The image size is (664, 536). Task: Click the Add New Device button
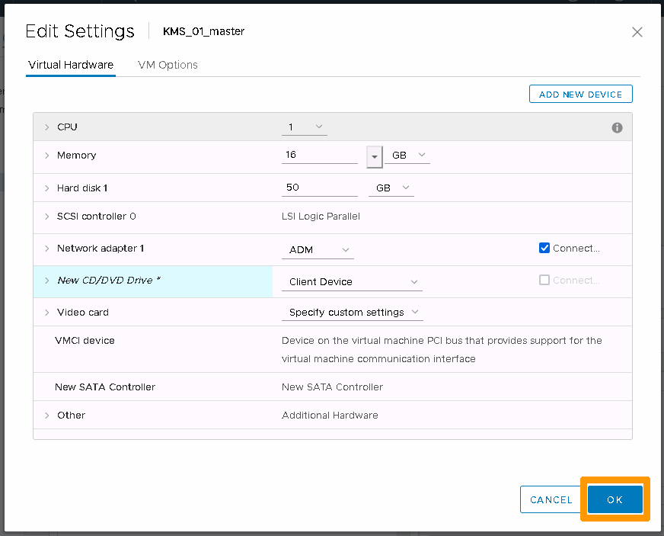[580, 94]
